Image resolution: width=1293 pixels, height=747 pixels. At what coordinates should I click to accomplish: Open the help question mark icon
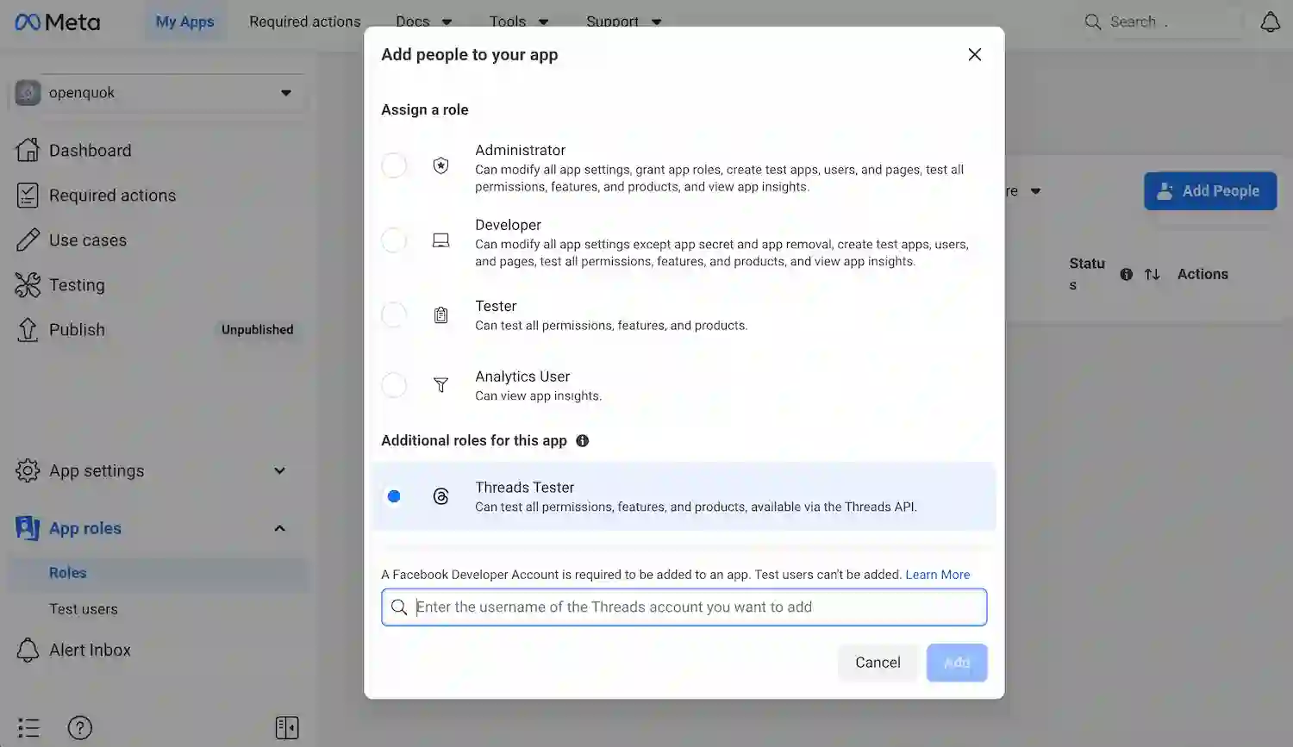(x=79, y=728)
